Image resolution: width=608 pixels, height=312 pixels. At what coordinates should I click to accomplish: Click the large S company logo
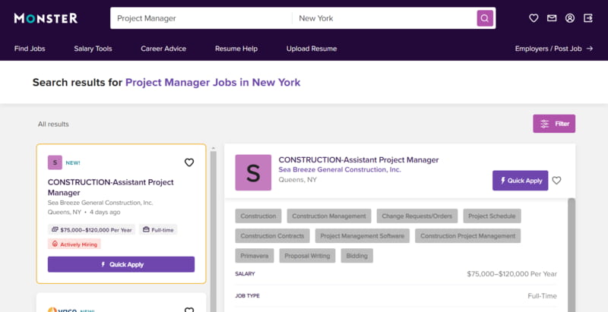[253, 172]
